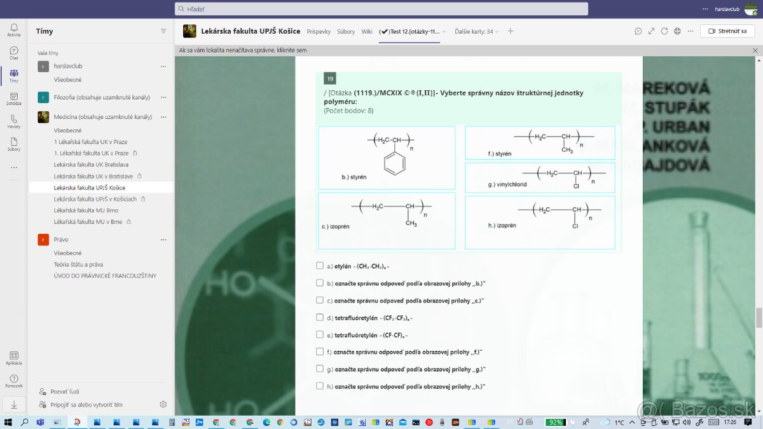Check answer d.) tetrafluóretylén (CF2-CF2)

click(x=320, y=317)
